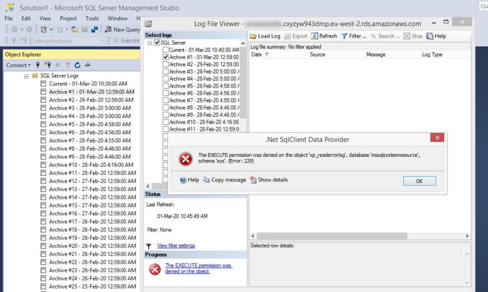Viewport: 488px width, 292px height.
Task: Select the Current log in Object Explorer
Action: point(88,84)
